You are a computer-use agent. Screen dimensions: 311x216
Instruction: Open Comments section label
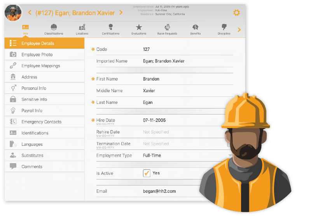[32, 167]
